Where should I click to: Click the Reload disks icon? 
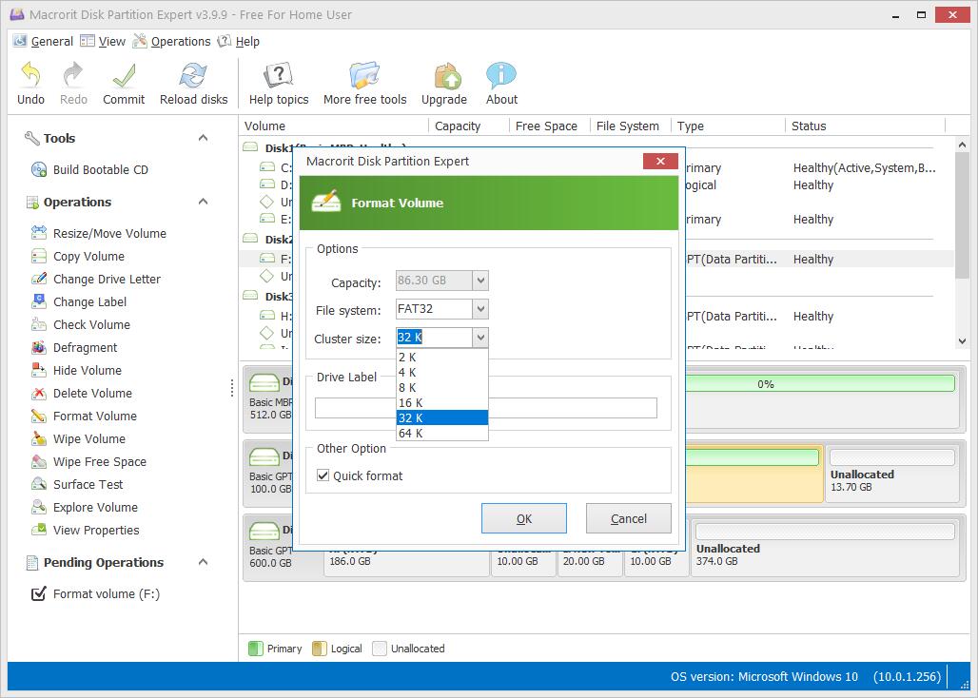pyautogui.click(x=193, y=76)
